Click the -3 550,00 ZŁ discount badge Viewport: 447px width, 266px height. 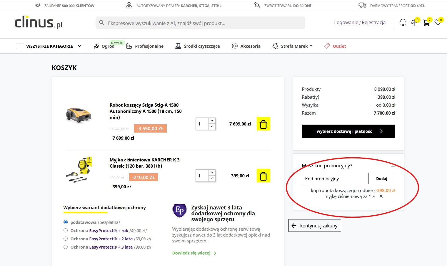(x=150, y=128)
